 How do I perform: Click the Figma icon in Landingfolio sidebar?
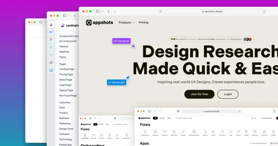pyautogui.click(x=51, y=40)
